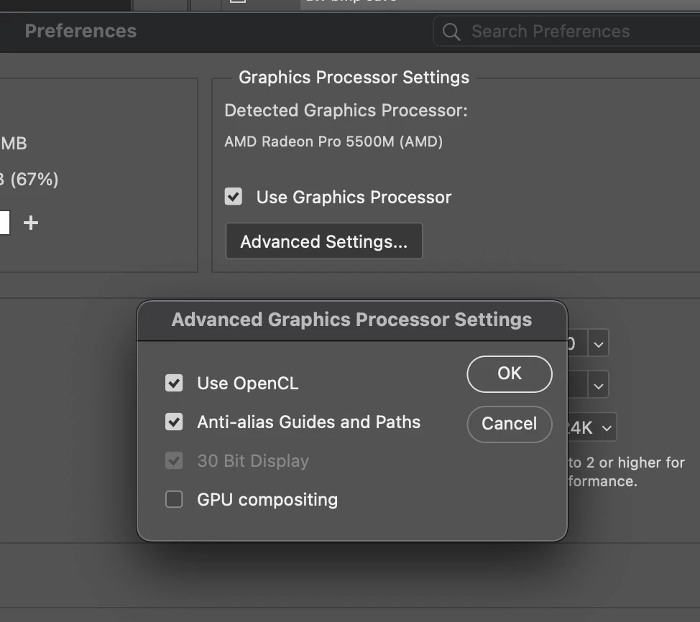This screenshot has height=622, width=700.
Task: Enable the GPU compositing checkbox
Action: coord(174,499)
